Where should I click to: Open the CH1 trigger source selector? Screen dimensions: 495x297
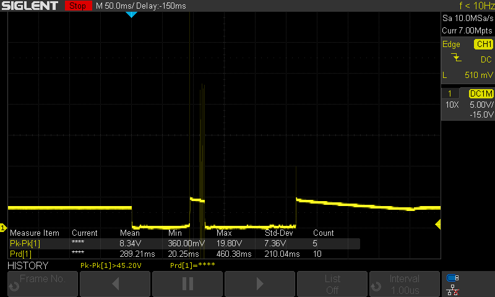[x=483, y=45]
